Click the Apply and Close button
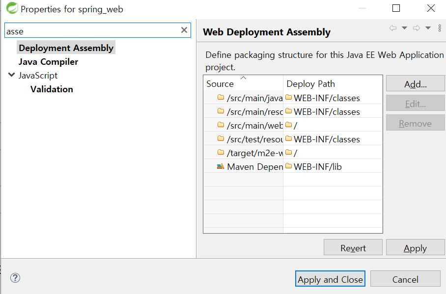 330,279
